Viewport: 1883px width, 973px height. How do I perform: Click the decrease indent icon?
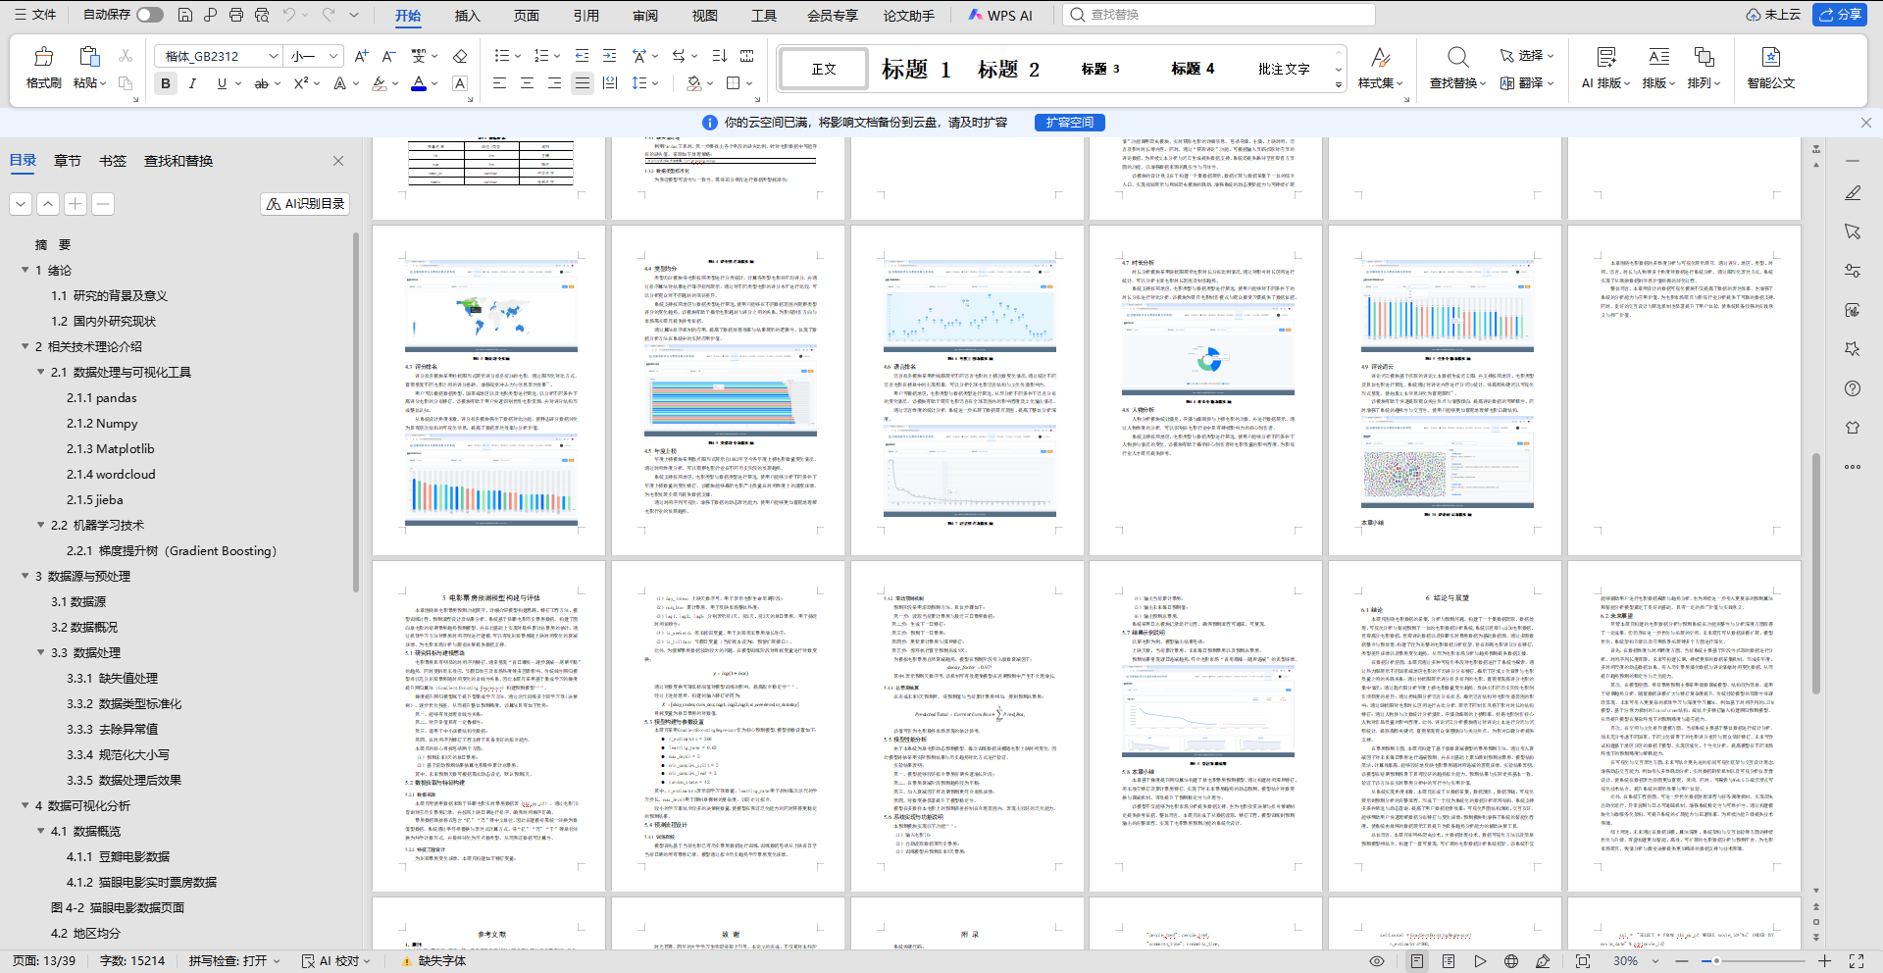[582, 56]
